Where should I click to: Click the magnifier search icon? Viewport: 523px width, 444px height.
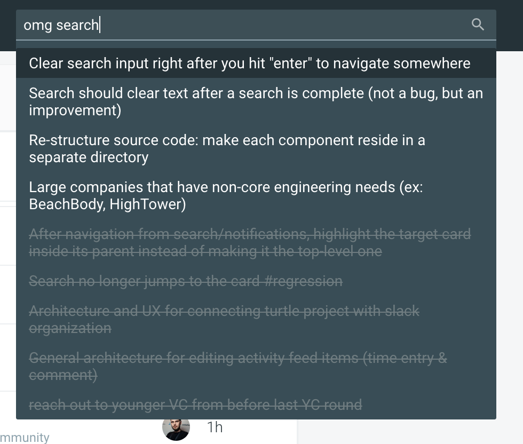coord(478,25)
